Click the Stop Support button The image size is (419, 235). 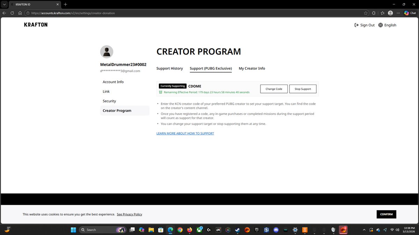(x=303, y=89)
